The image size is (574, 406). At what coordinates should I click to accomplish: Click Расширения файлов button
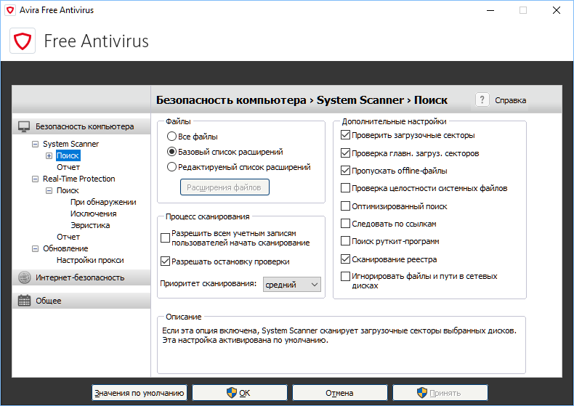[x=225, y=187]
